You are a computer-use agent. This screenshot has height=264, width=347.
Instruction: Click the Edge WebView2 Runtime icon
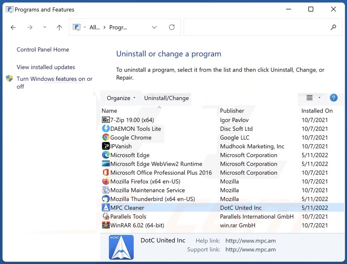(x=106, y=164)
